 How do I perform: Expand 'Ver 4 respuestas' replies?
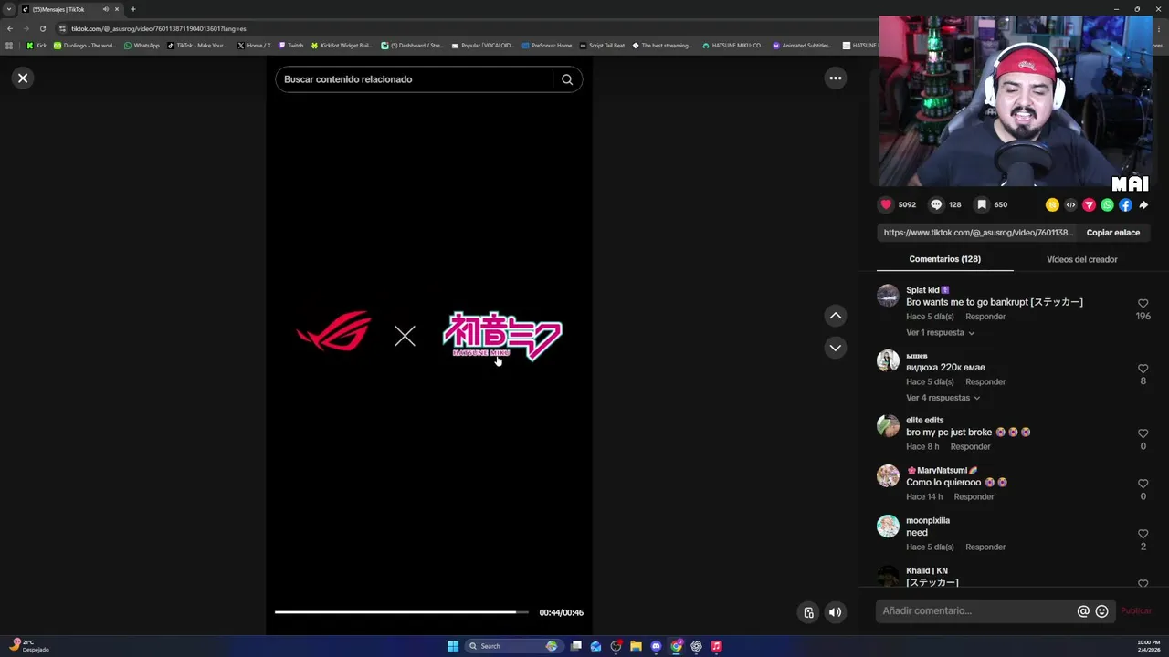[x=943, y=398]
